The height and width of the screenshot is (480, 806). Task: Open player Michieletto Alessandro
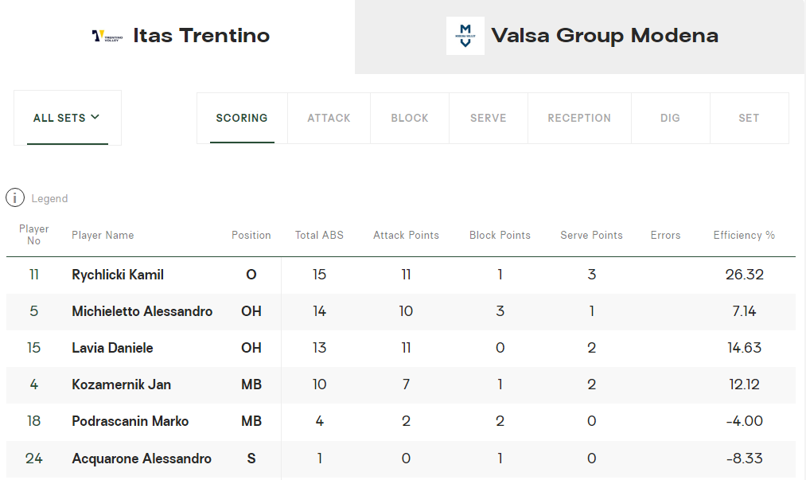pyautogui.click(x=142, y=311)
